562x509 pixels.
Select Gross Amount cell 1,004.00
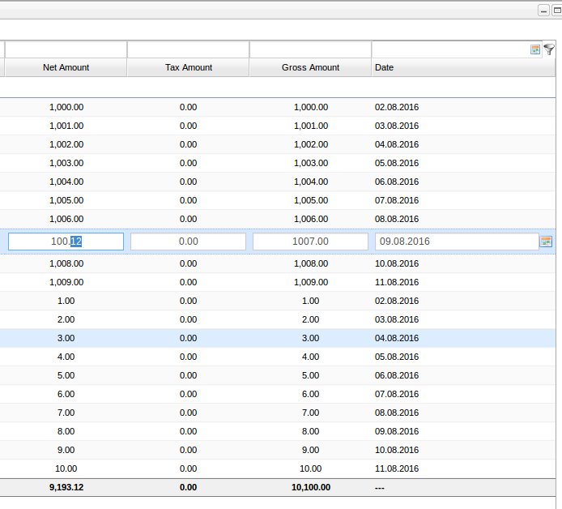(x=311, y=182)
